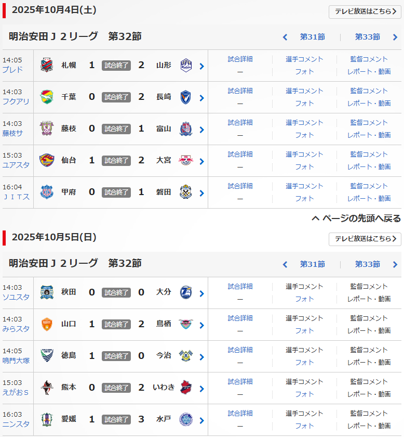Screen dimensions: 404x437
Task: Click the Sapporo team crest icon
Action: [47, 66]
